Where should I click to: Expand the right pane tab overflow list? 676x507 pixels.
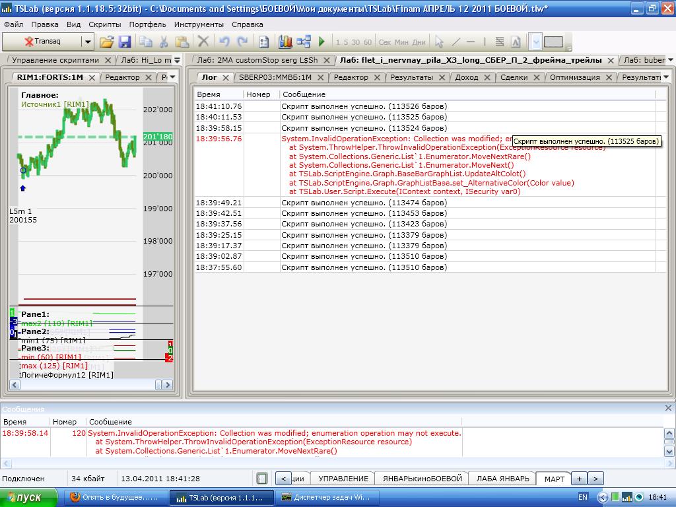pos(665,77)
